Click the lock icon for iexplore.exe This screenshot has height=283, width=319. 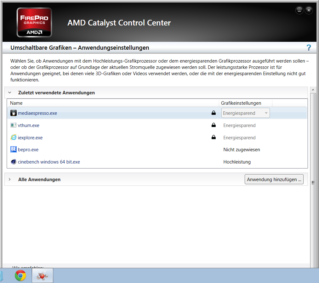[214, 137]
